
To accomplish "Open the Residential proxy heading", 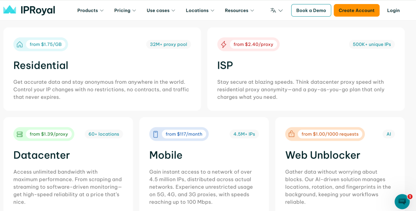I will pyautogui.click(x=41, y=65).
